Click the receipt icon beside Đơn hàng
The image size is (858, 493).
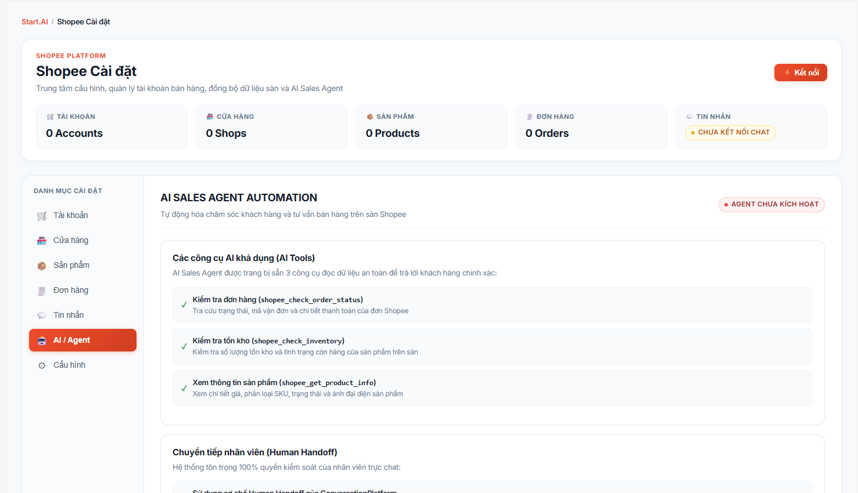[x=42, y=291]
